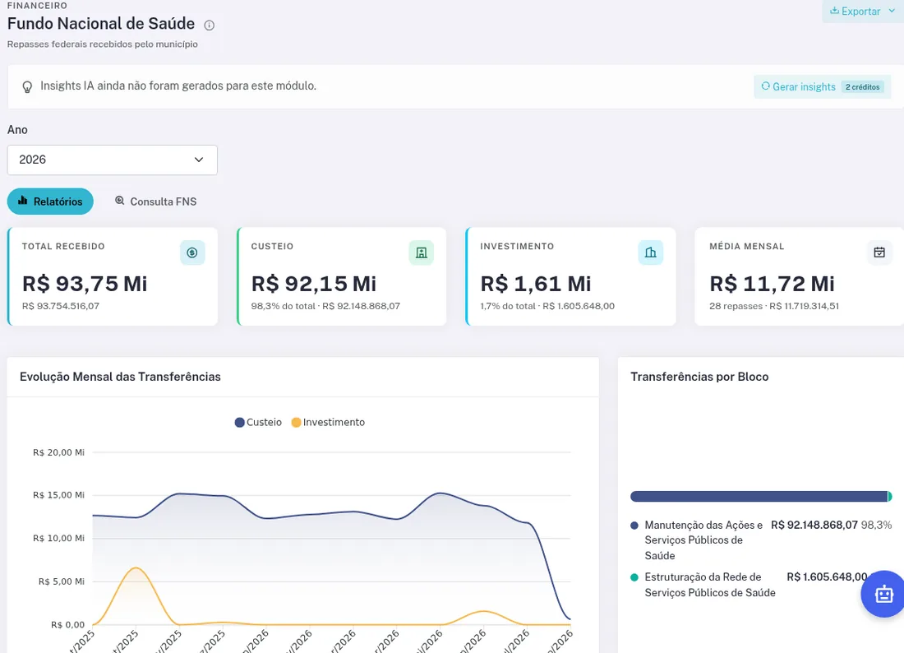Image resolution: width=904 pixels, height=653 pixels.
Task: Toggle the Custeio legend series
Action: point(258,422)
